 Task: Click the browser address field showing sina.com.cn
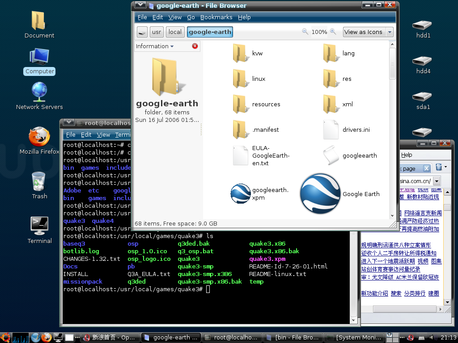(416, 181)
